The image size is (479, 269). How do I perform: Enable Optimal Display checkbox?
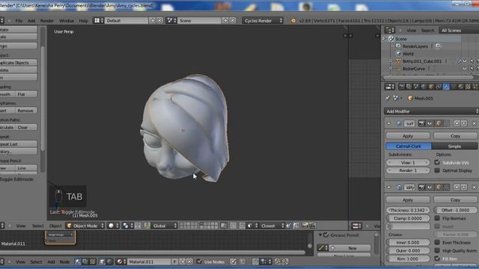(x=437, y=170)
